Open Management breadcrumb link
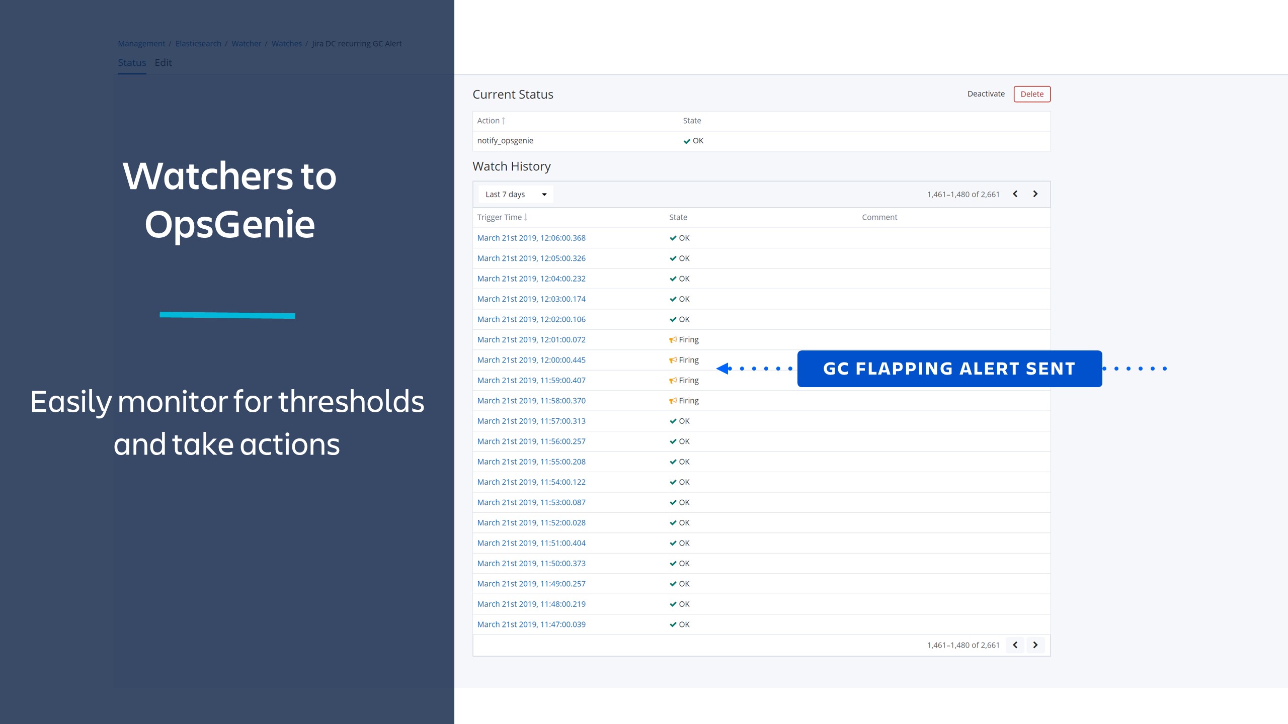The image size is (1288, 724). pyautogui.click(x=141, y=44)
